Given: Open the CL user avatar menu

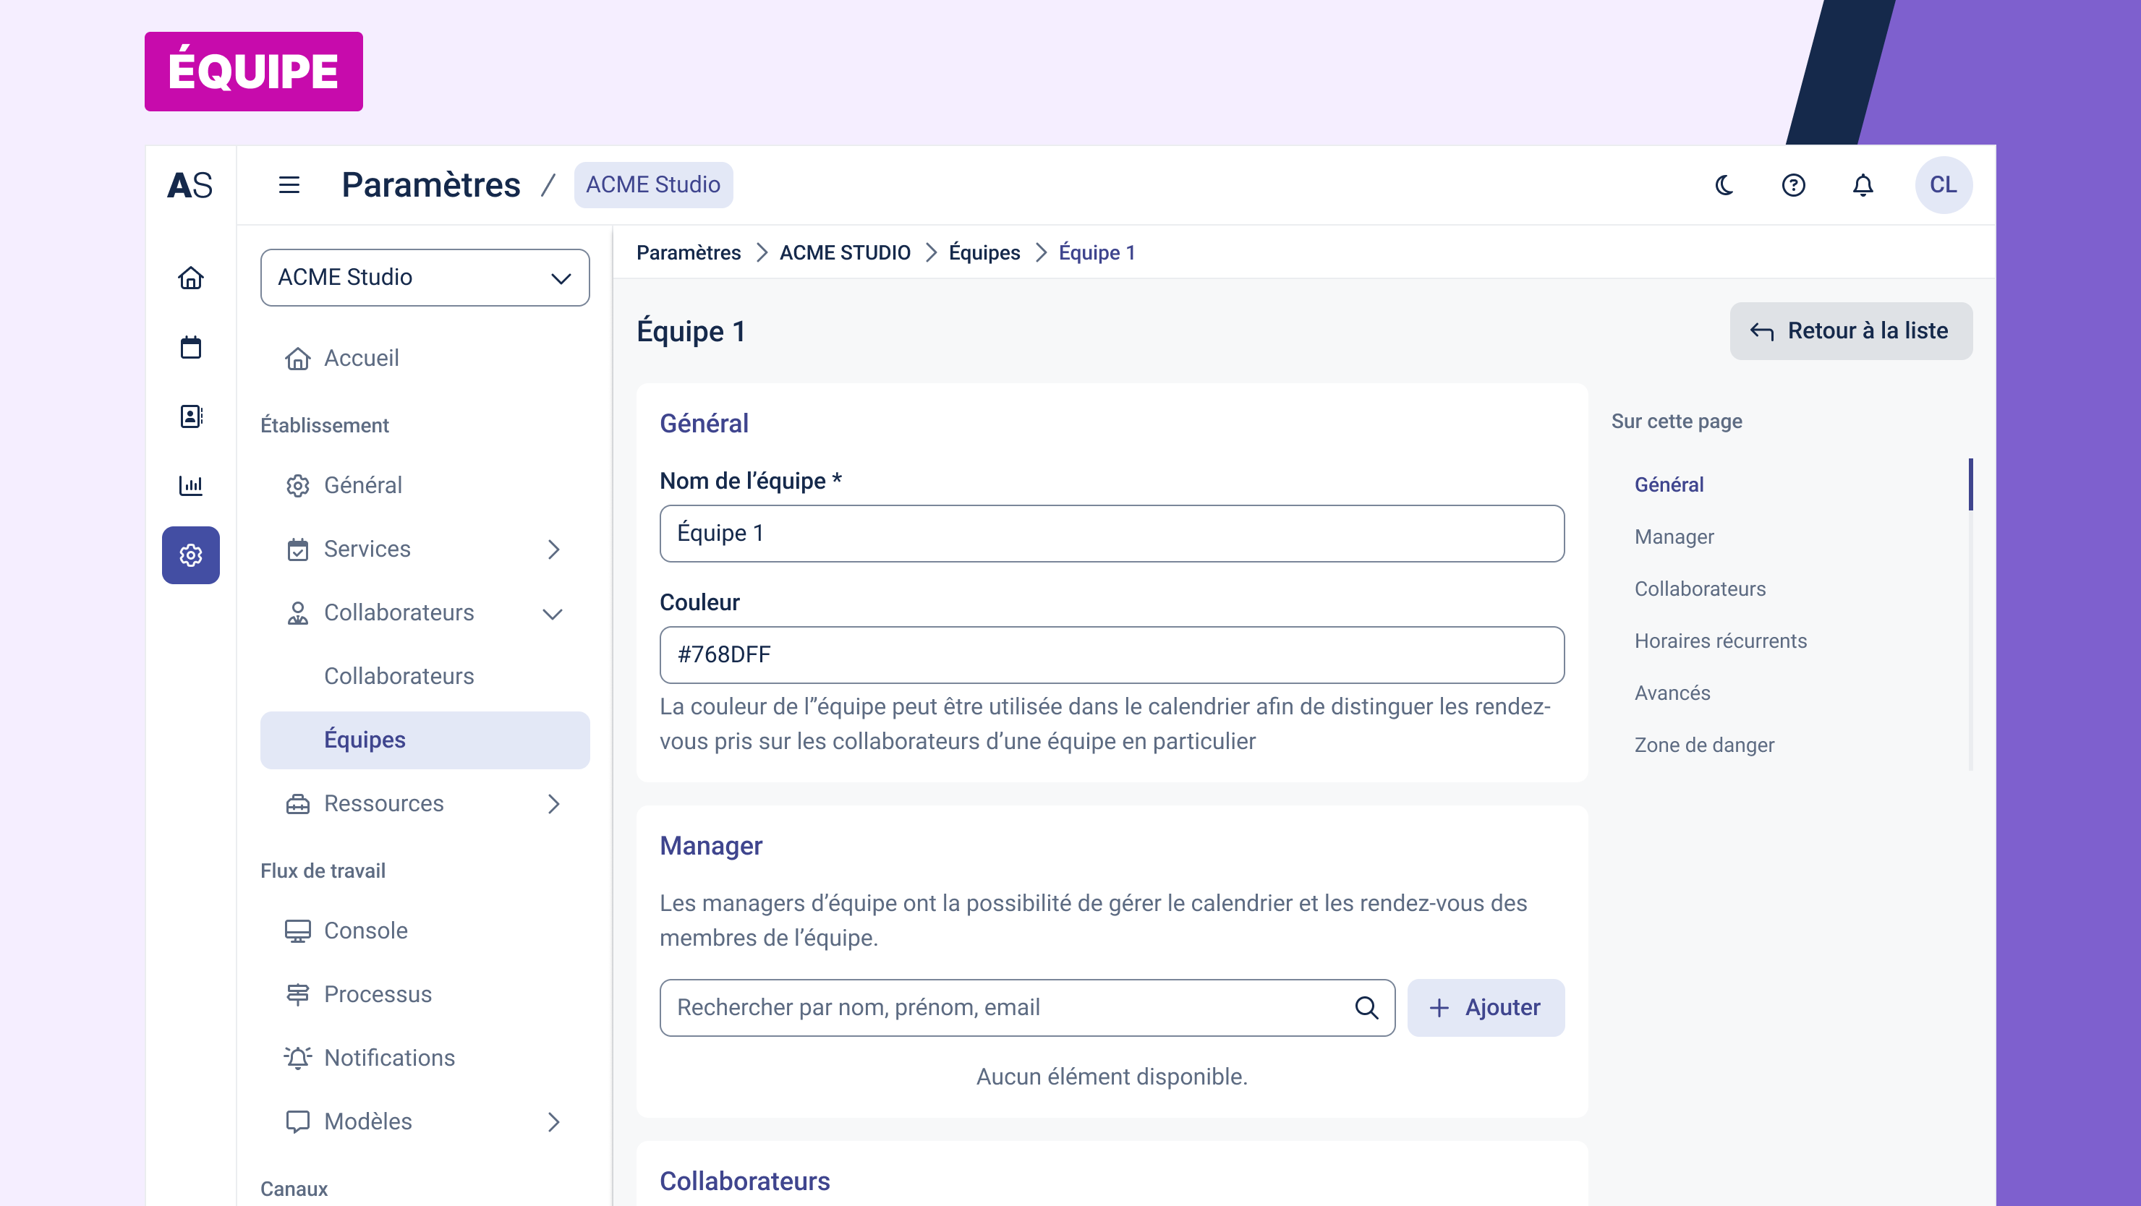Looking at the screenshot, I should tap(1944, 184).
